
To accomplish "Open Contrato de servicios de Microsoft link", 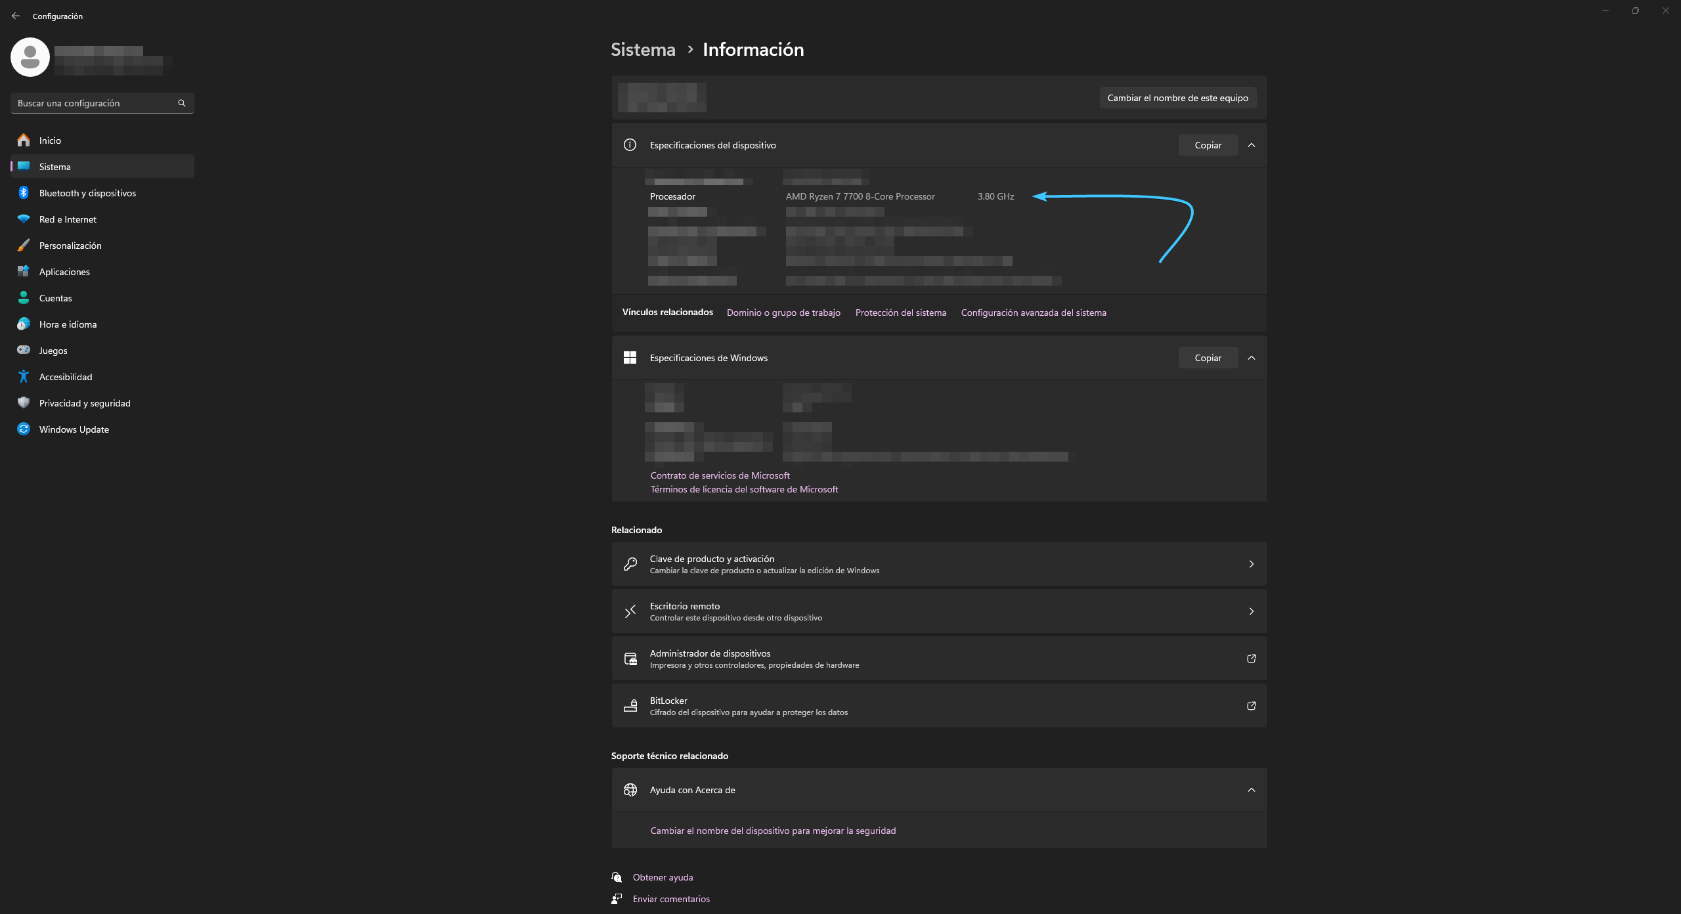I will [x=720, y=475].
